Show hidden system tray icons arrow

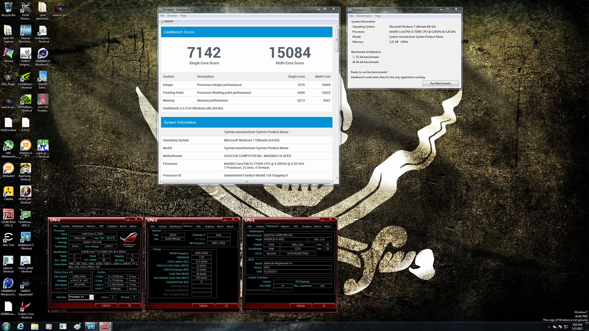point(549,327)
